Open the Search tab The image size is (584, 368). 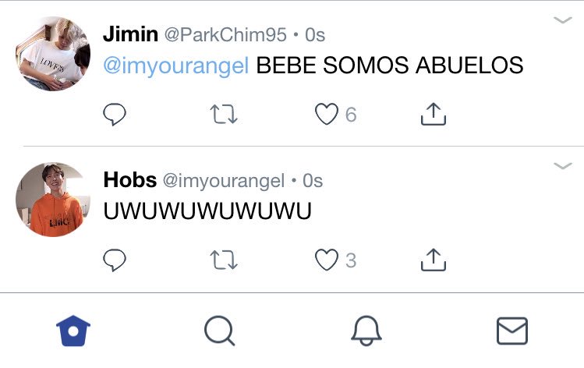(x=219, y=331)
